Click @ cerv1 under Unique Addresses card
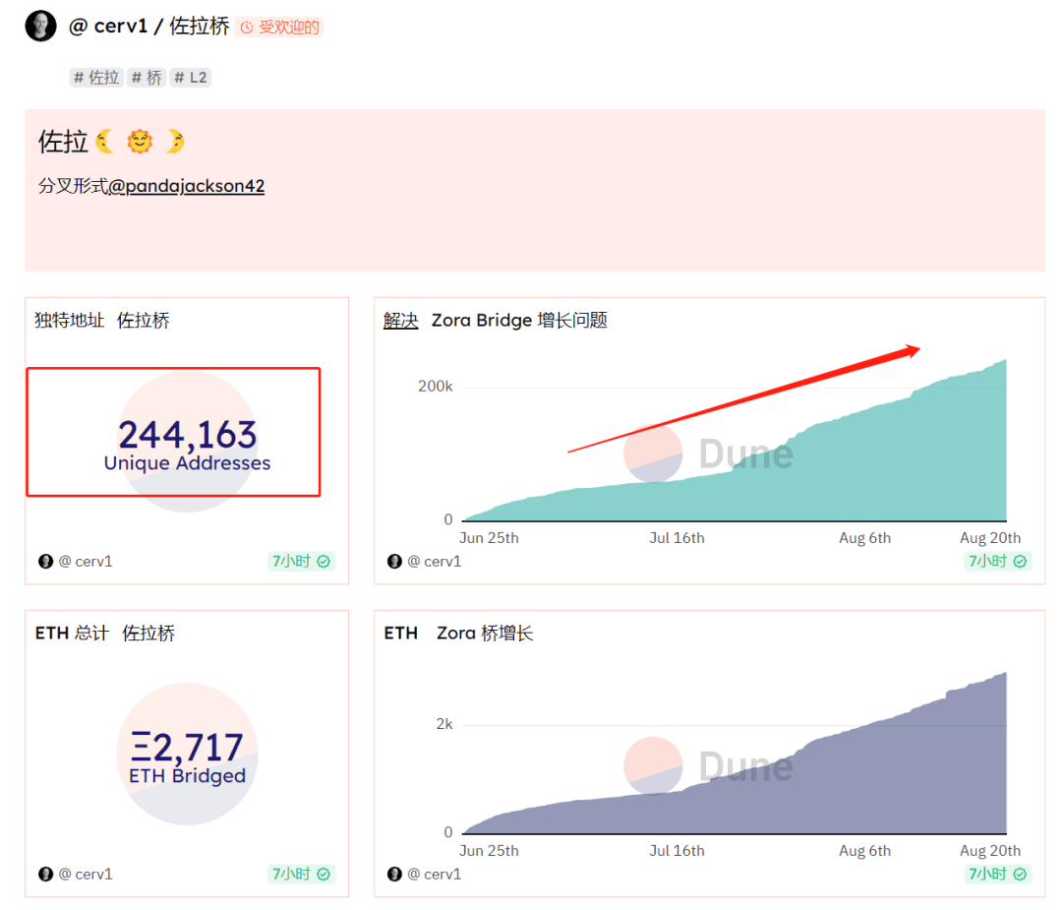The width and height of the screenshot is (1062, 910). pos(86,561)
